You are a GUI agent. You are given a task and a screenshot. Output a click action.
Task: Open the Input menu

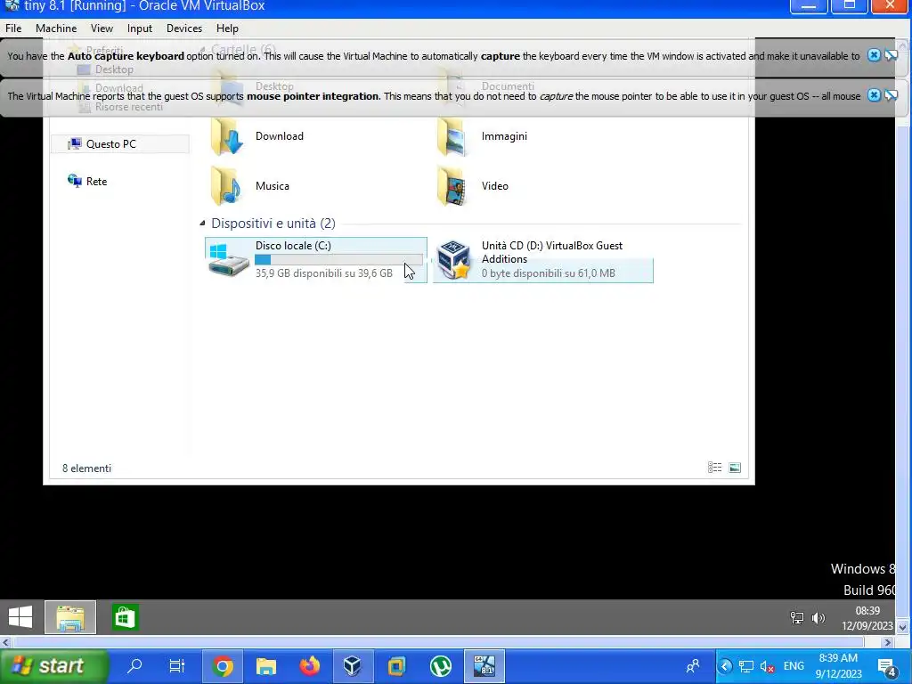coord(140,28)
